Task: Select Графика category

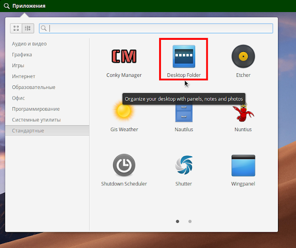Action: (47, 55)
